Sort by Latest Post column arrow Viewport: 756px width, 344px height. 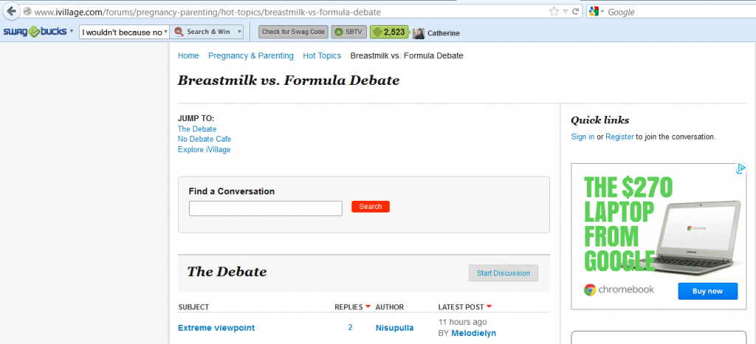(489, 307)
